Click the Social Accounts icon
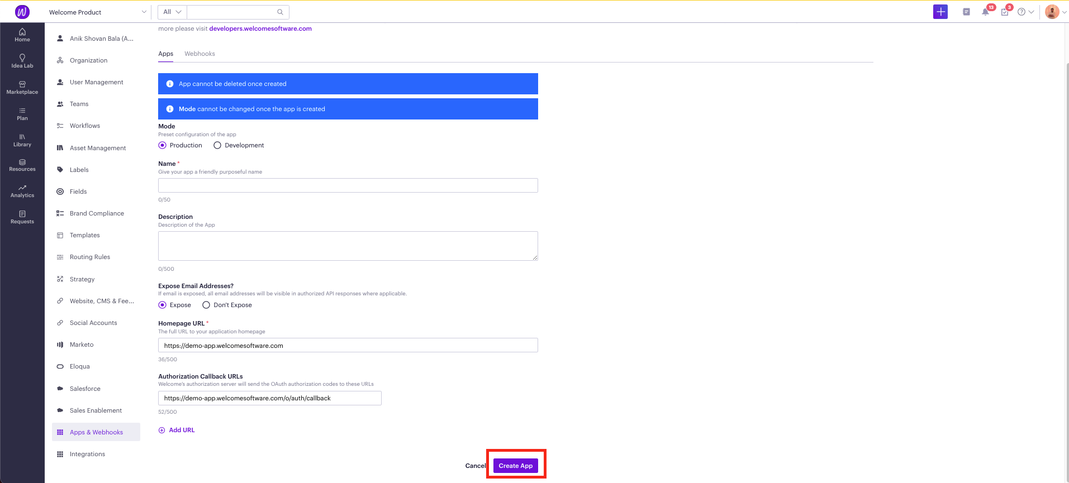Screen dimensions: 1069x483 (60, 323)
